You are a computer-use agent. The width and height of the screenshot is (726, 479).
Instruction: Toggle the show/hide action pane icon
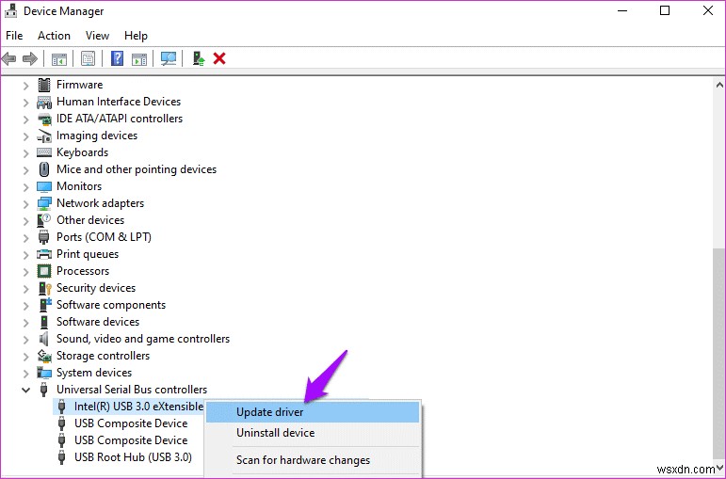[139, 58]
